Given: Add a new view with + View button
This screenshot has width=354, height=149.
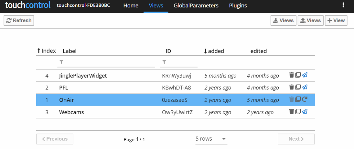Looking at the screenshot, I should (336, 21).
